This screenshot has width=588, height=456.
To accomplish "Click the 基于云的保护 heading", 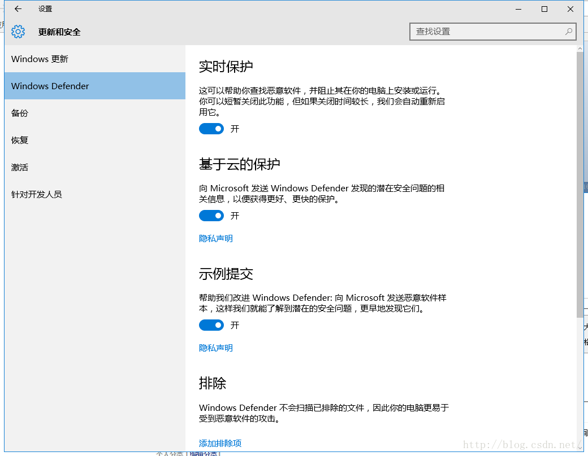I will tap(239, 164).
